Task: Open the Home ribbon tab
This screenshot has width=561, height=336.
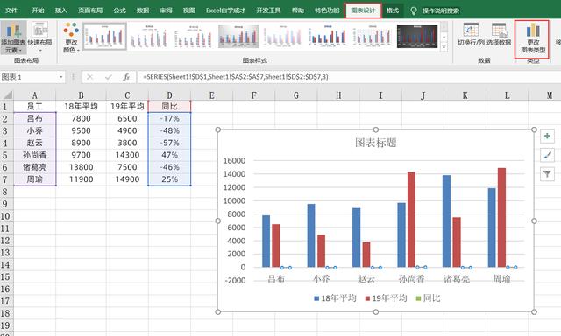Action: tap(38, 10)
